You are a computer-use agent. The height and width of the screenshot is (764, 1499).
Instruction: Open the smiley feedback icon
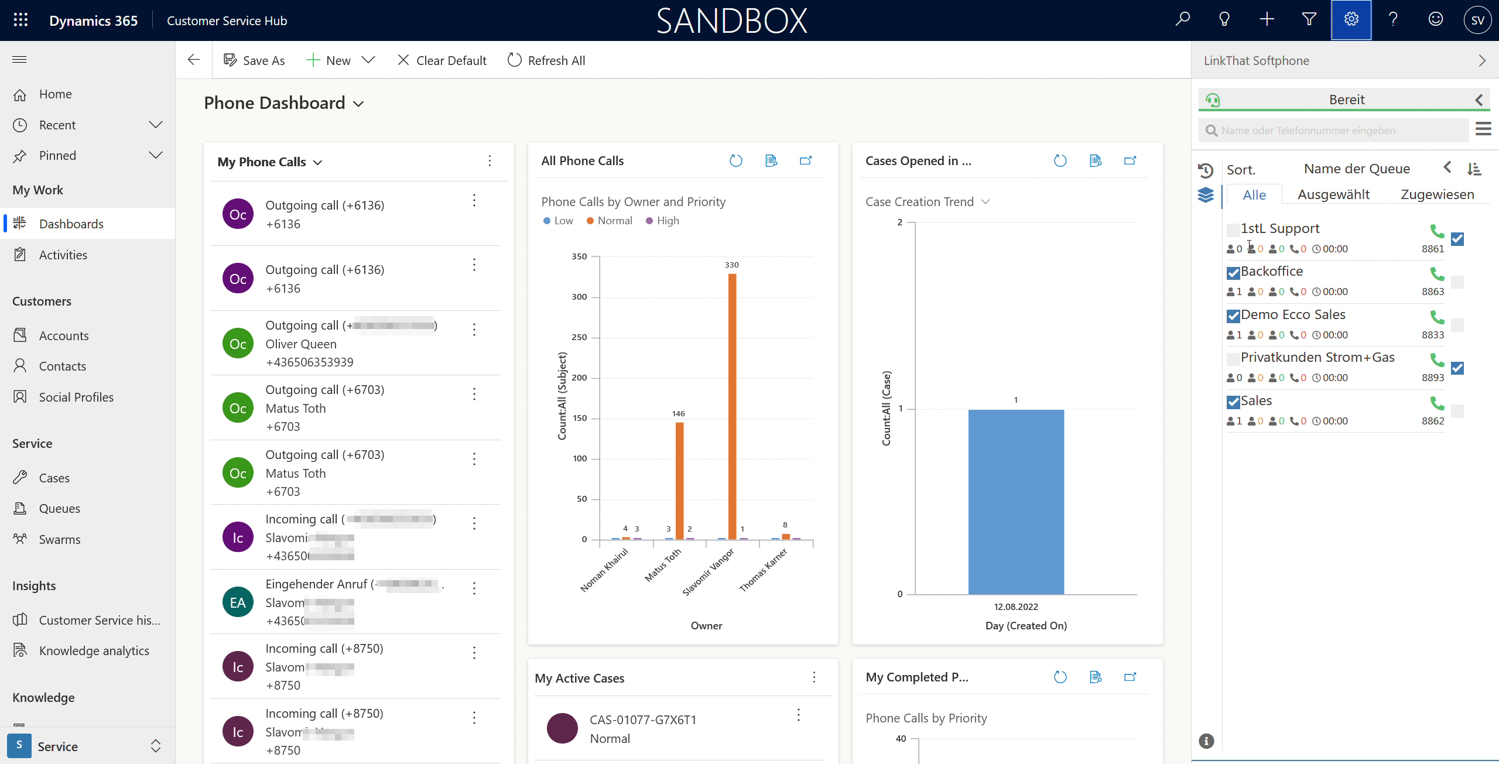point(1436,20)
